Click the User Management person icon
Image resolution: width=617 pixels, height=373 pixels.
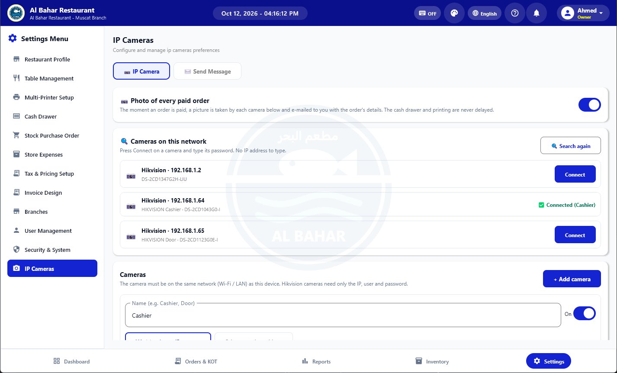(16, 231)
